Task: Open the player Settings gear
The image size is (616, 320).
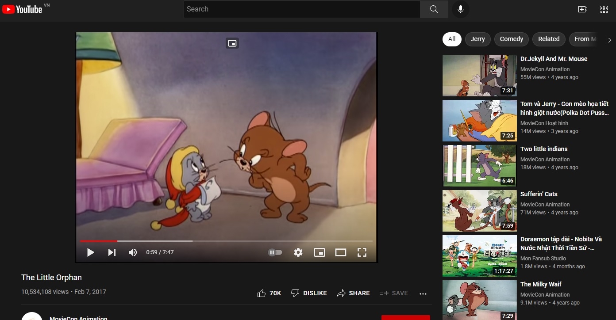Action: pyautogui.click(x=298, y=252)
